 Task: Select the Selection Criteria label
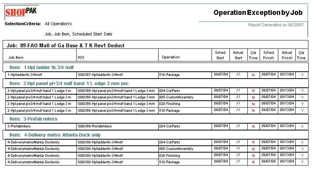click(x=22, y=24)
